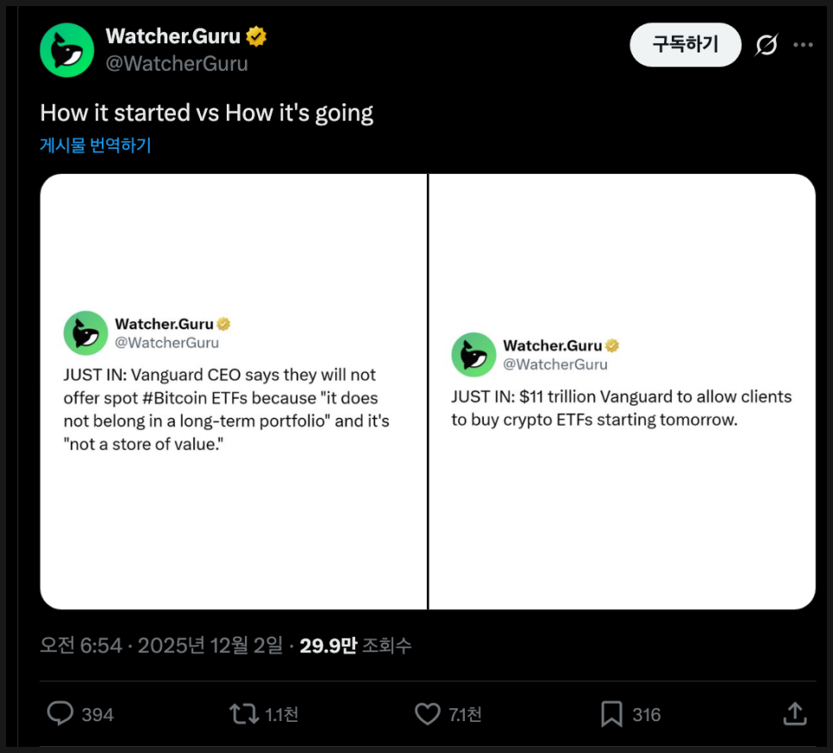Click the reply speech bubble icon
The height and width of the screenshot is (753, 833).
pos(60,713)
